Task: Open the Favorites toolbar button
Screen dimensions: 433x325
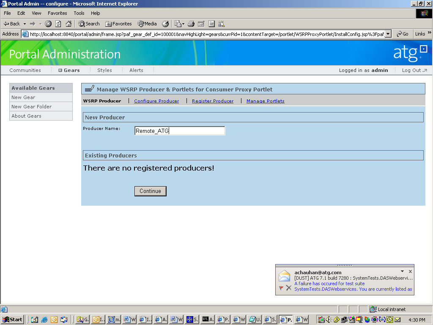Action: point(118,24)
